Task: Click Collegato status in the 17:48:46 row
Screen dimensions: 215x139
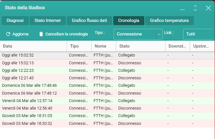Action: 127,86
